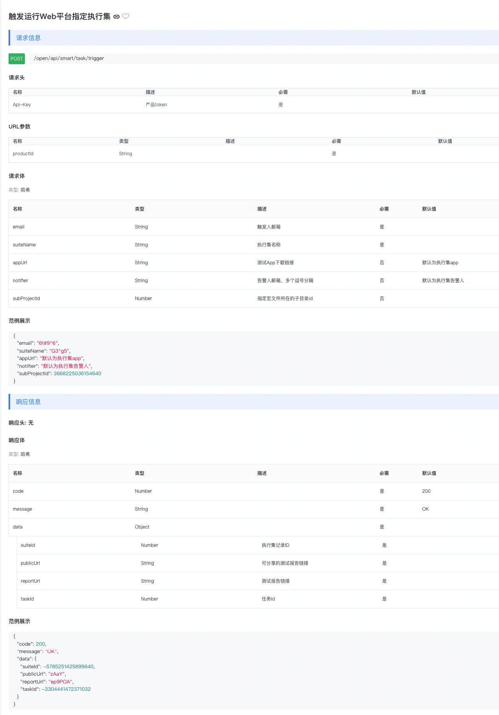Select the /open/api/smart/task/trigger path

69,58
